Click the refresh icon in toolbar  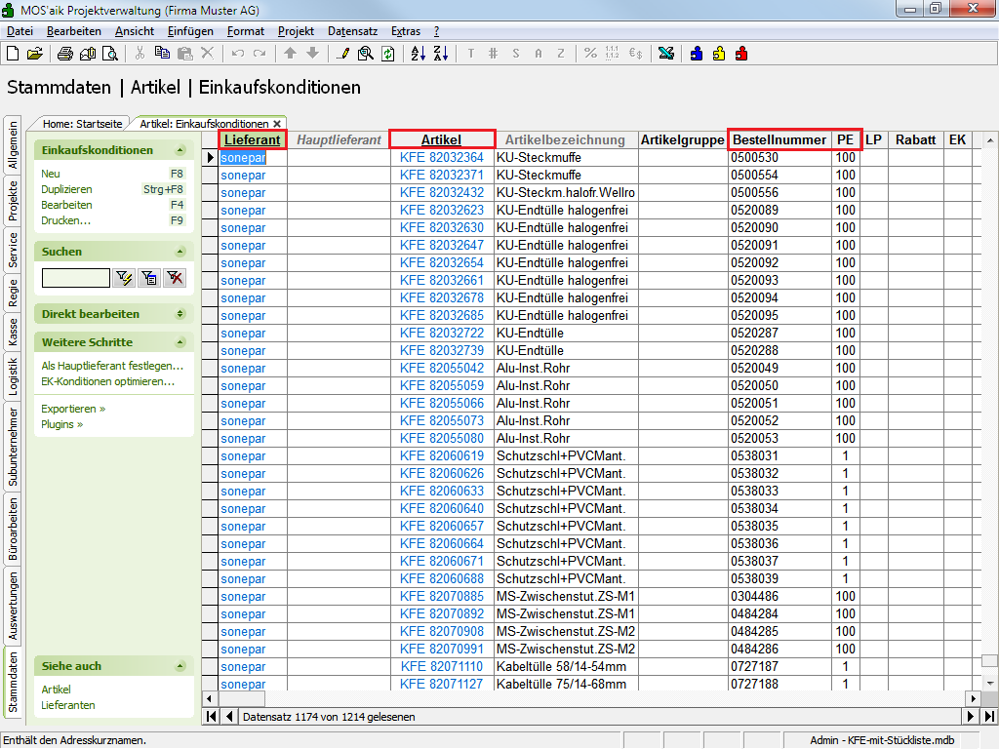[x=387, y=54]
